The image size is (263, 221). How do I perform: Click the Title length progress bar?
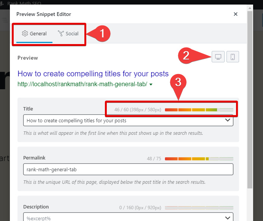(199, 110)
